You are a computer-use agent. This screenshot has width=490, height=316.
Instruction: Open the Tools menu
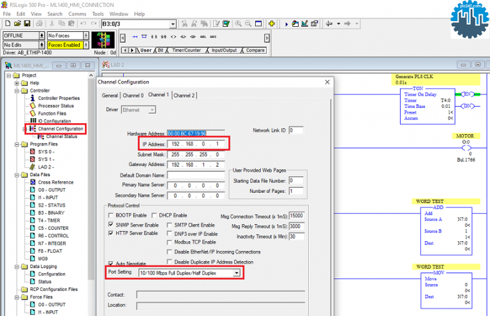tap(98, 14)
